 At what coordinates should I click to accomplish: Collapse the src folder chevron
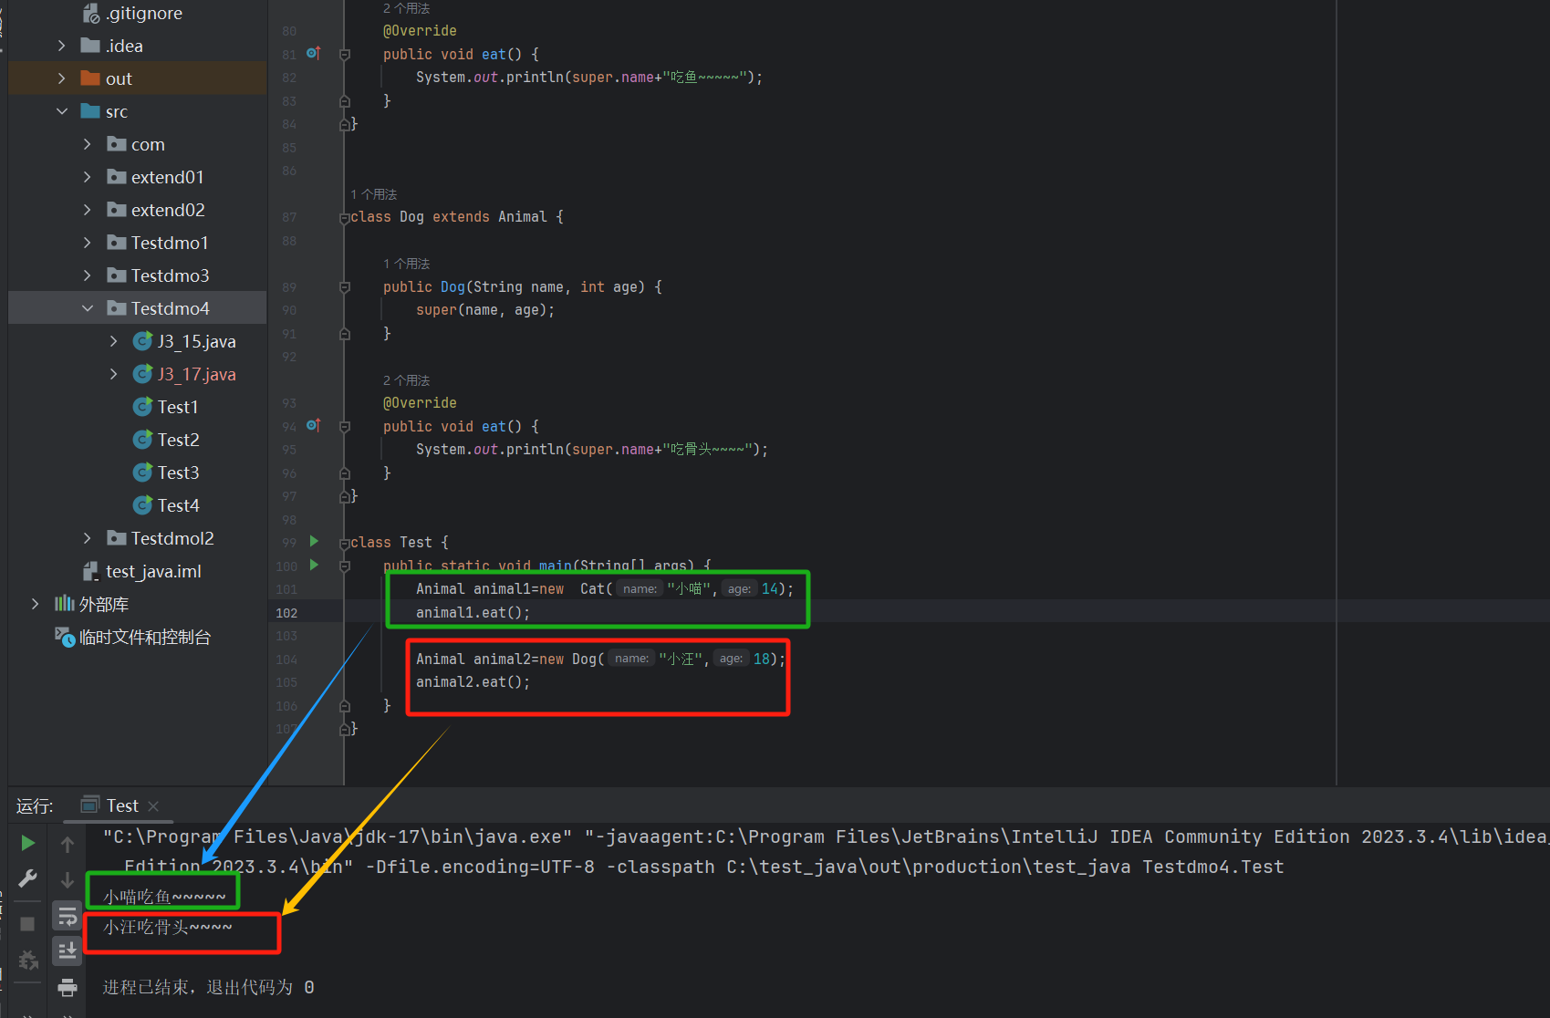pos(61,111)
